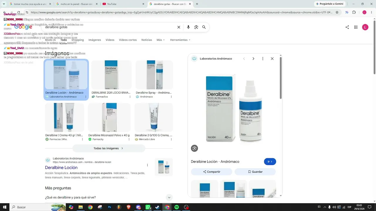Switch to the Modo IA tab
This screenshot has height=211, width=376.
tap(50, 40)
